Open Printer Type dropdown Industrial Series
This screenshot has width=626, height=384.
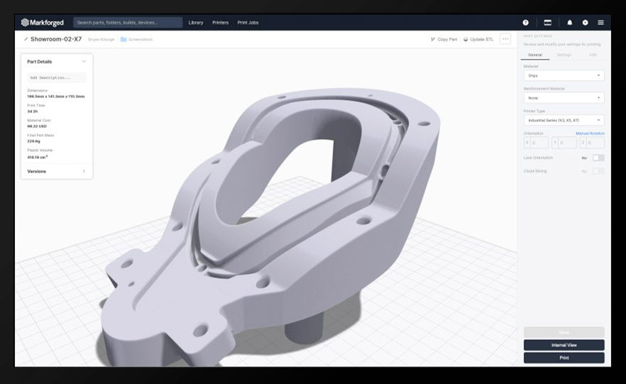coord(564,120)
